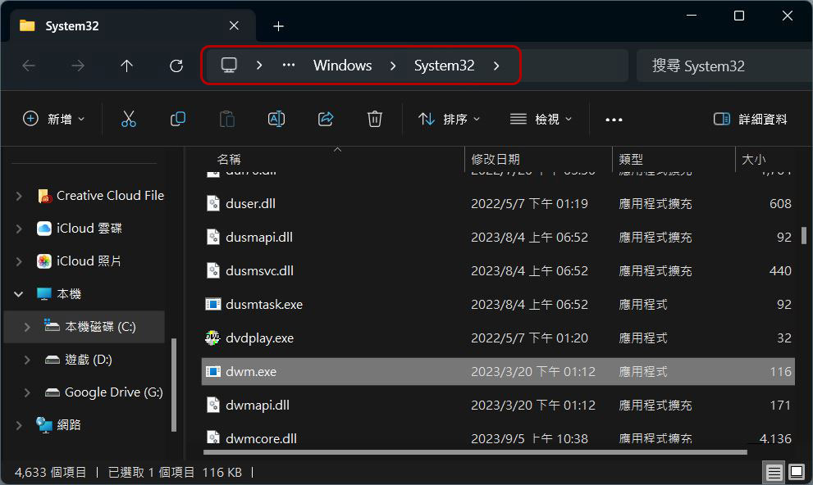This screenshot has width=813, height=485.
Task: Click the Creative Cloud Files folder icon
Action: (x=44, y=196)
